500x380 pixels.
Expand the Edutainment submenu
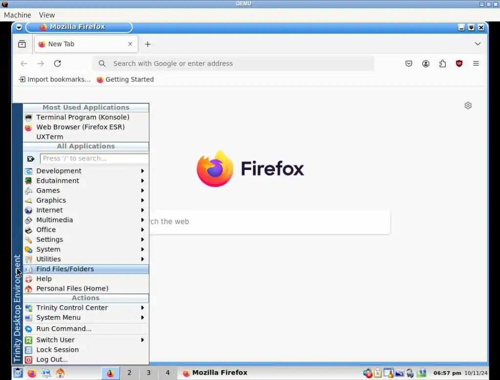[86, 181]
